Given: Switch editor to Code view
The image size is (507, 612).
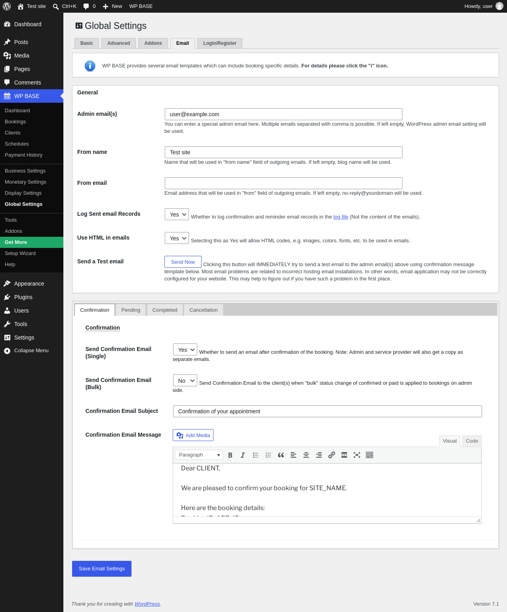Looking at the screenshot, I should (472, 441).
